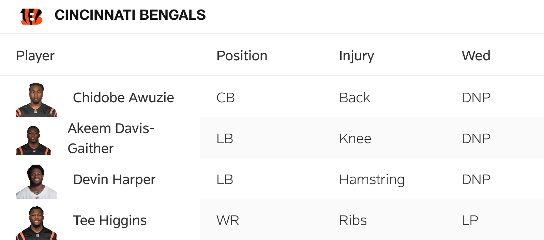Viewport: 544px width, 240px height.
Task: Click Awuzie's Back injury cell
Action: pyautogui.click(x=354, y=98)
